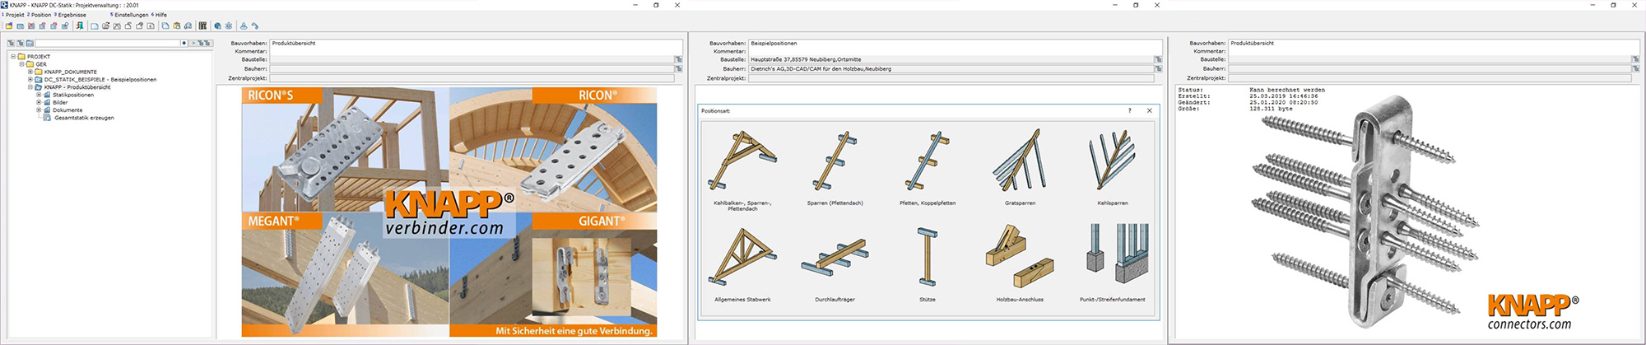Choose the Kehlsparren position type
Image resolution: width=1646 pixels, height=345 pixels.
(x=1112, y=162)
